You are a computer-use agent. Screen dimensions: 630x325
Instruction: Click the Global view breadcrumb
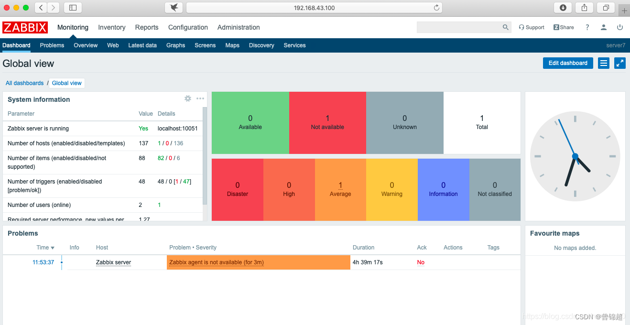tap(67, 83)
